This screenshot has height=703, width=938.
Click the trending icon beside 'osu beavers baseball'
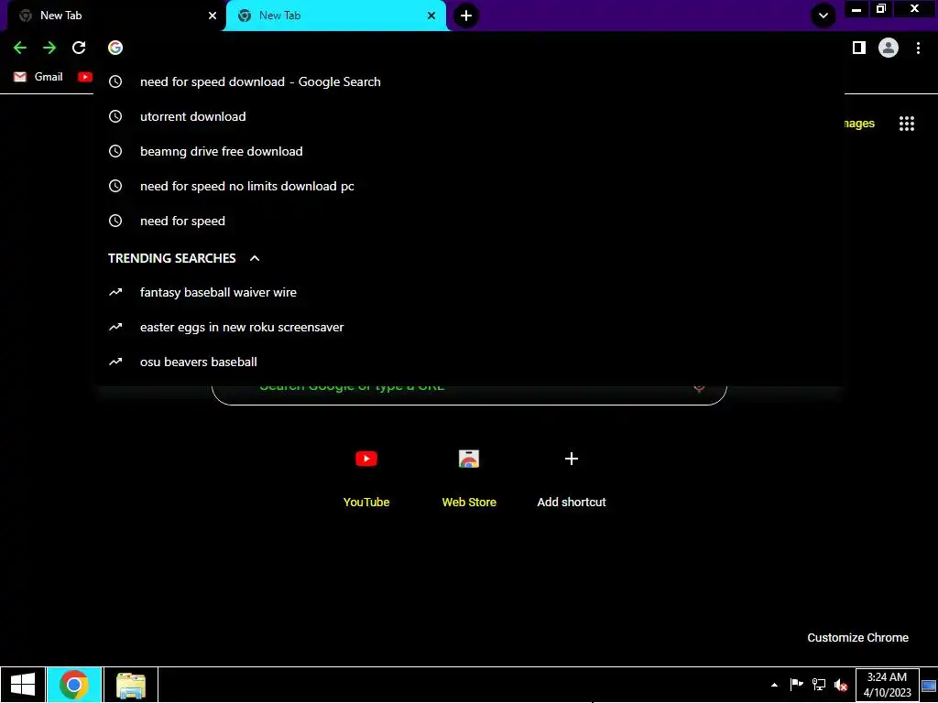click(115, 362)
